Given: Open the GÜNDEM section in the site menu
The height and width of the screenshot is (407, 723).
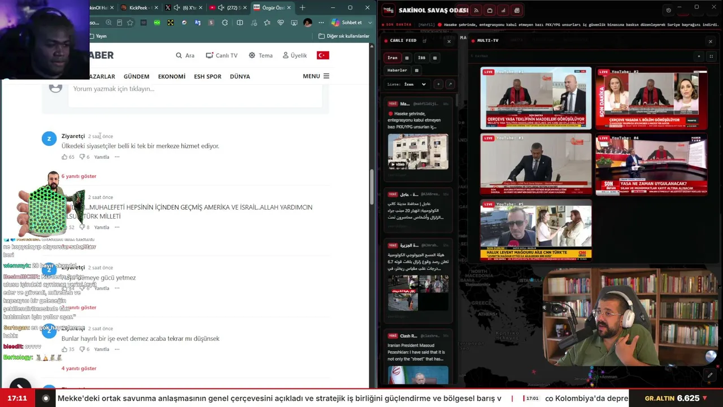Looking at the screenshot, I should point(137,77).
